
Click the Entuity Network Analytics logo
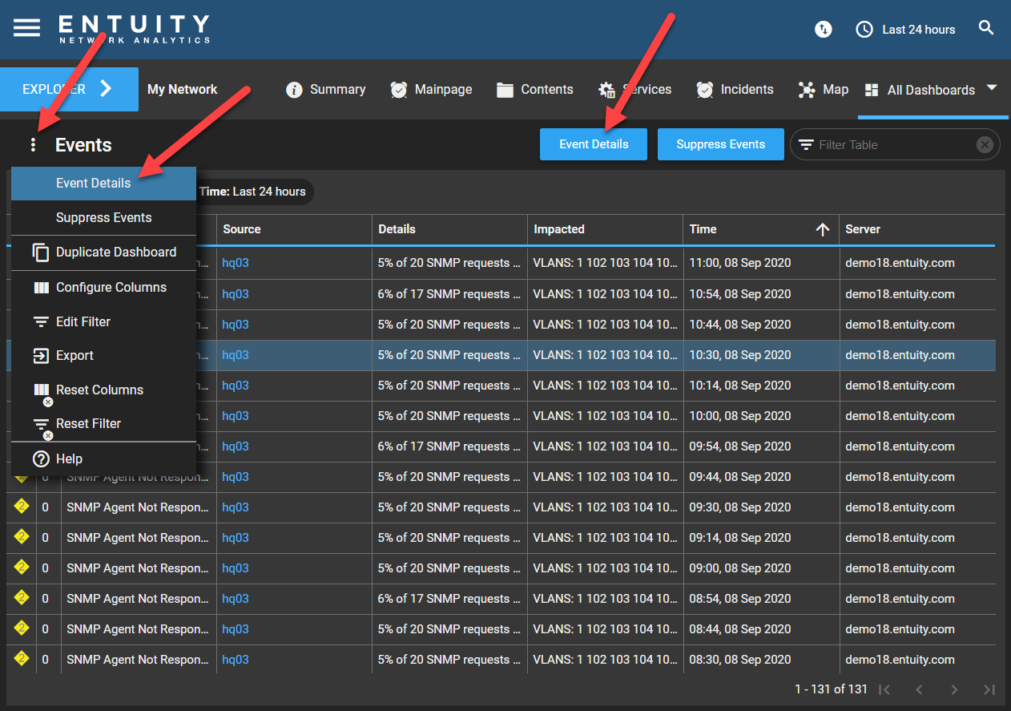click(134, 28)
